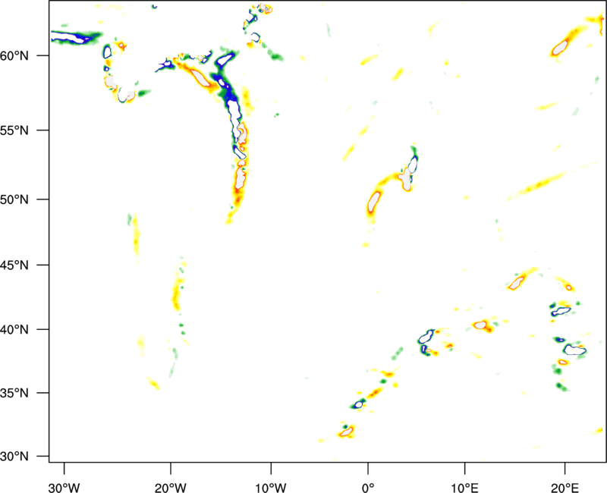The image size is (607, 493).
Task: Click the 30°N latitude axis label
Action: point(14,457)
